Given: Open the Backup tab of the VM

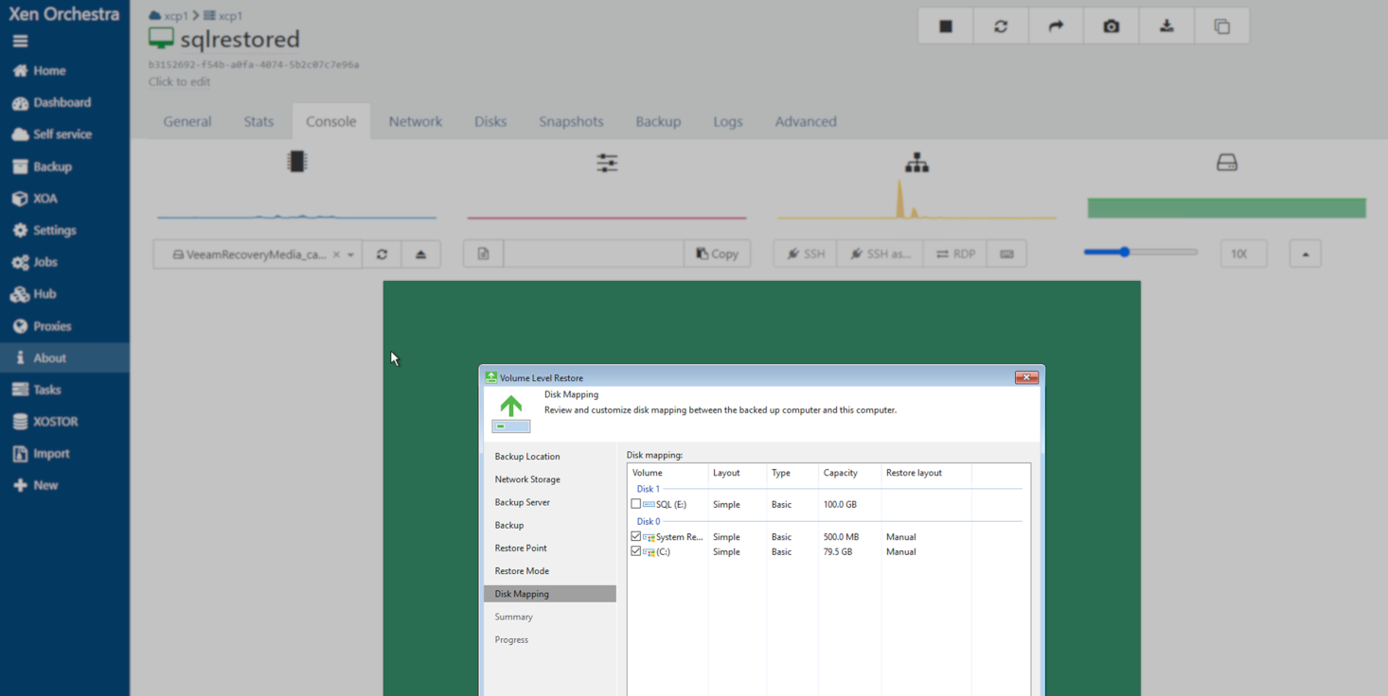Looking at the screenshot, I should point(658,122).
